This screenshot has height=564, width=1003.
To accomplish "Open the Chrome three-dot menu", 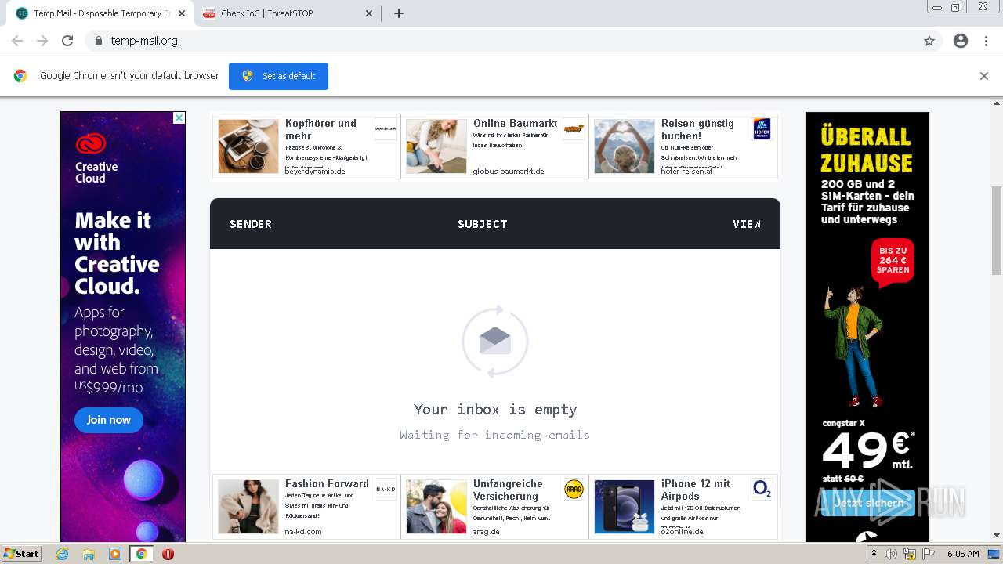I will coord(986,41).
